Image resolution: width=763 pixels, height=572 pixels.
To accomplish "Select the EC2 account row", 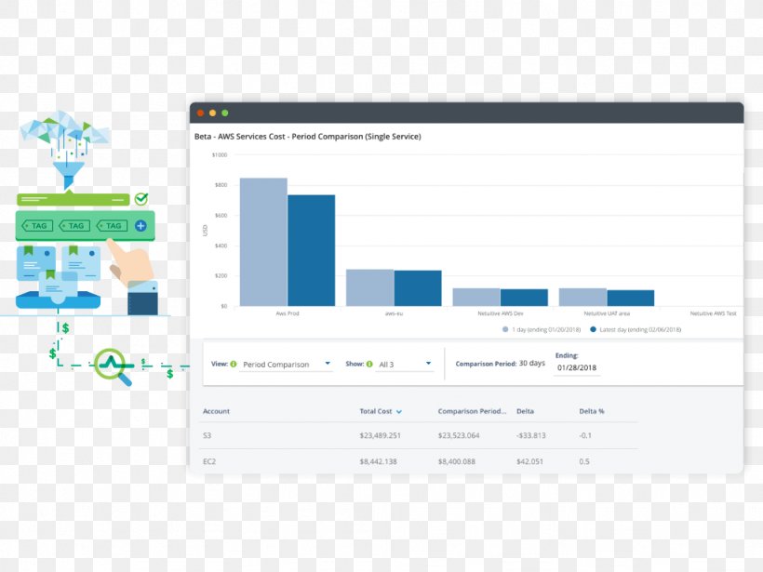I will tap(420, 461).
